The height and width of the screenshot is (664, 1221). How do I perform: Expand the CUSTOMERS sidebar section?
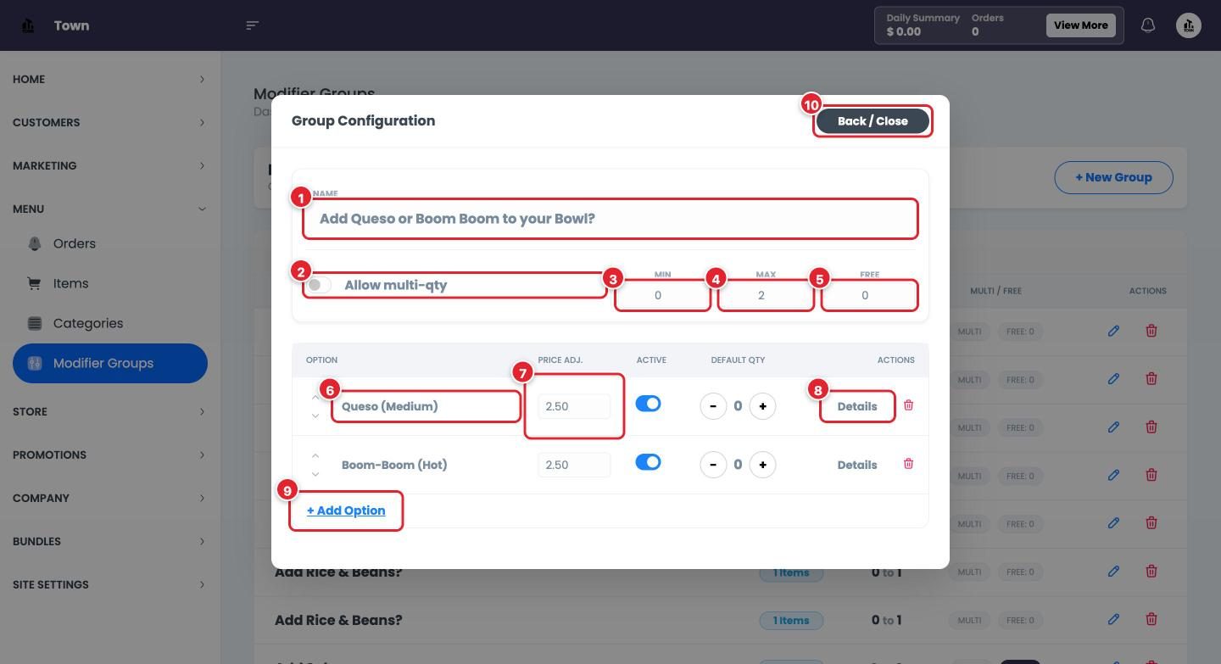point(110,122)
